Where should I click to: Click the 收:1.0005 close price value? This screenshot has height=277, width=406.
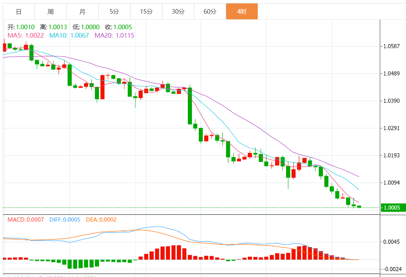[119, 27]
